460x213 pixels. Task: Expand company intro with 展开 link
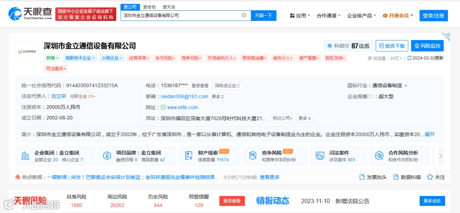[429, 134]
